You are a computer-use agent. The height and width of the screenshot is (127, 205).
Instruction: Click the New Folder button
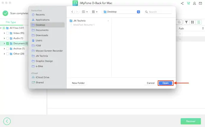(x=78, y=83)
